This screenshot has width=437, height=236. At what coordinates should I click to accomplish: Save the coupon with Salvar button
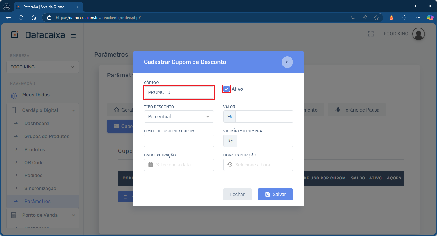click(275, 194)
